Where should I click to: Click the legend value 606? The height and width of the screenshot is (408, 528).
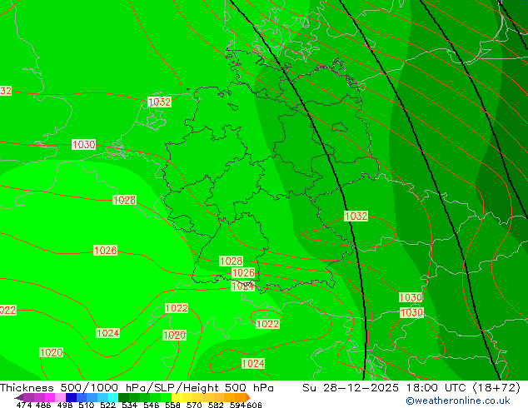254,405
